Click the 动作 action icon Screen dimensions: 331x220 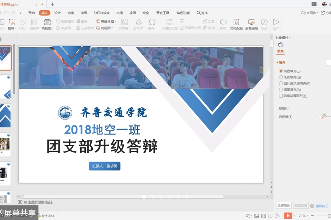(276, 22)
